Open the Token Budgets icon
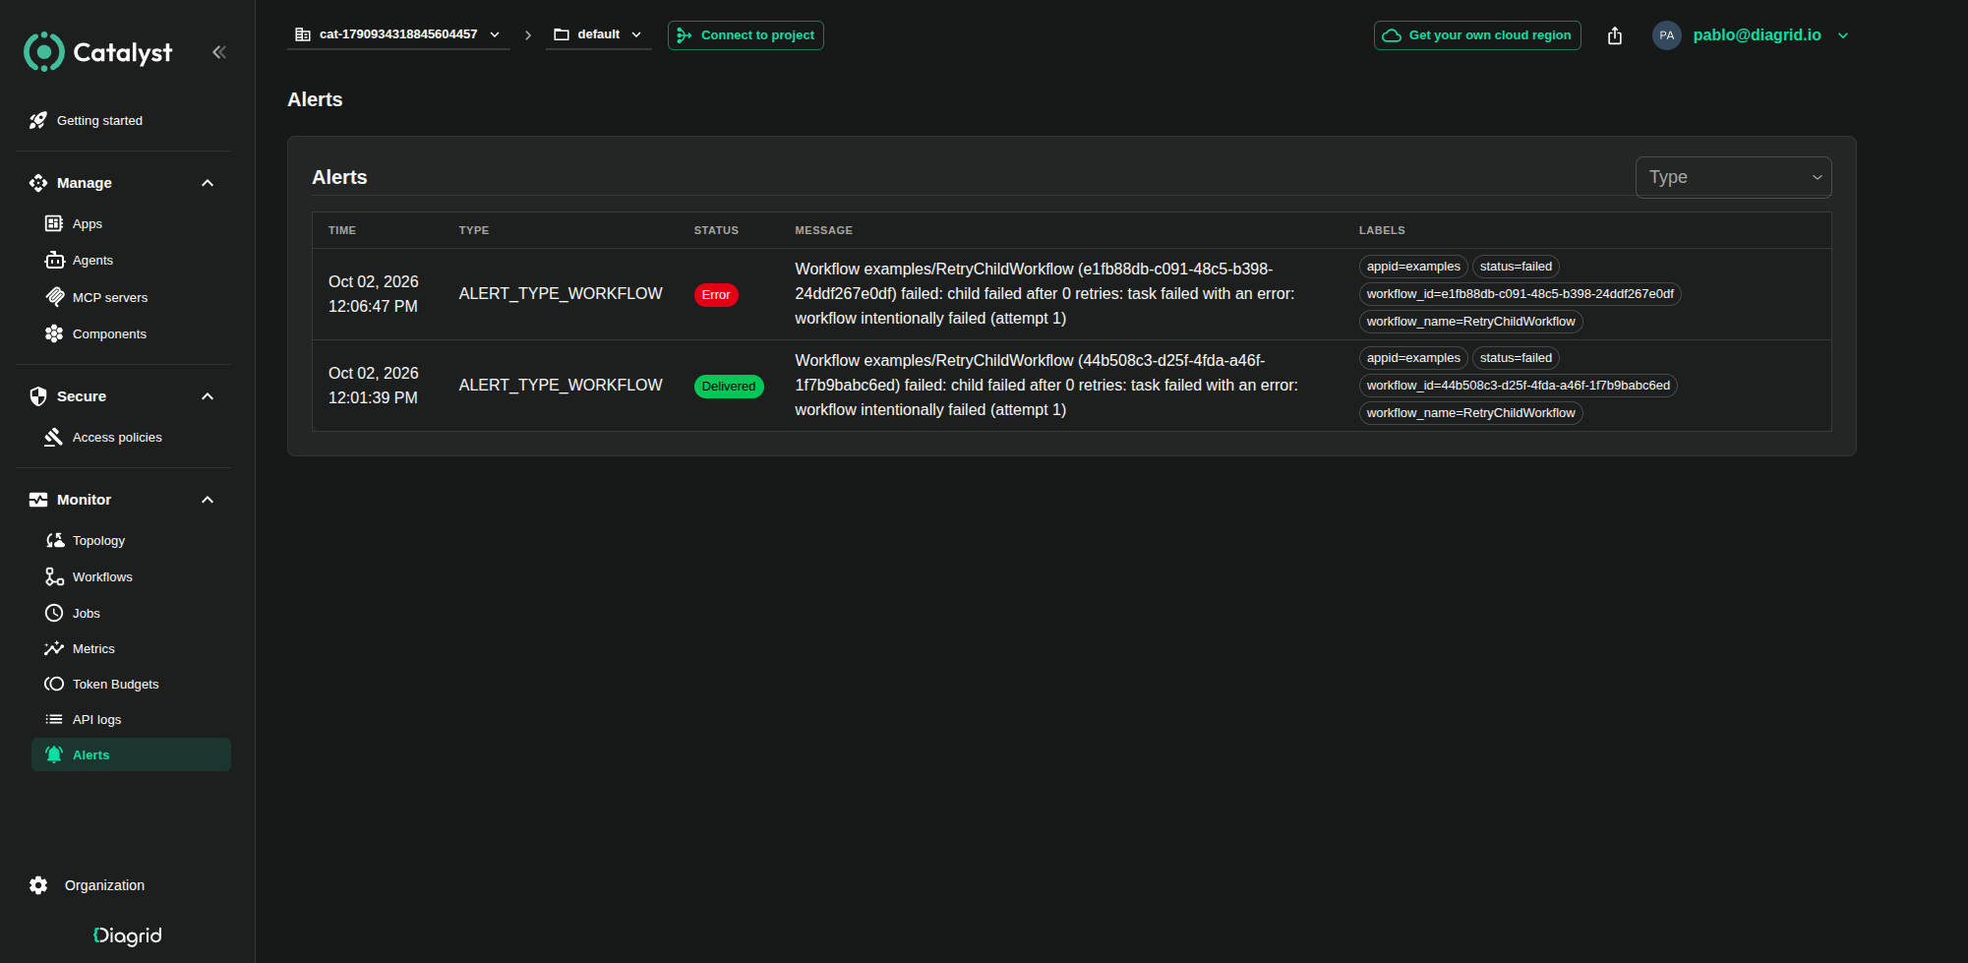Image resolution: width=1968 pixels, height=963 pixels. (x=54, y=684)
